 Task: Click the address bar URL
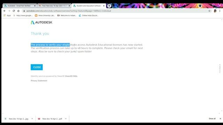[x=69, y=11]
